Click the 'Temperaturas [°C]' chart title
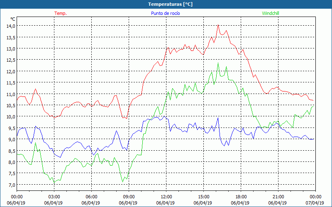Image resolution: width=332 pixels, height=207 pixels. [x=170, y=4]
